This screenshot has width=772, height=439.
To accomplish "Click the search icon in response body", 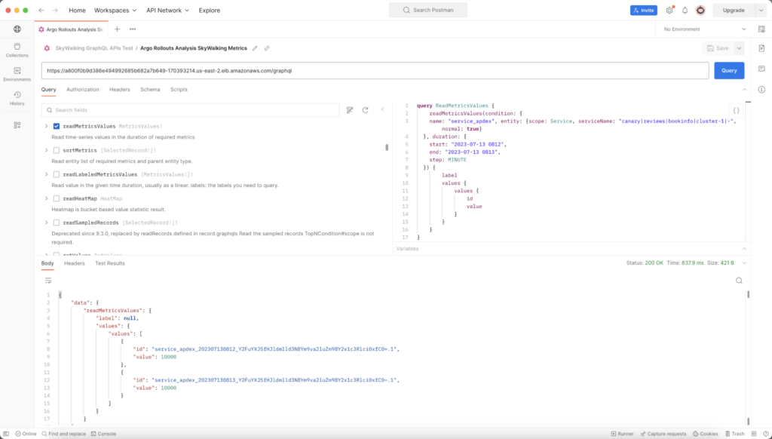I will click(739, 280).
